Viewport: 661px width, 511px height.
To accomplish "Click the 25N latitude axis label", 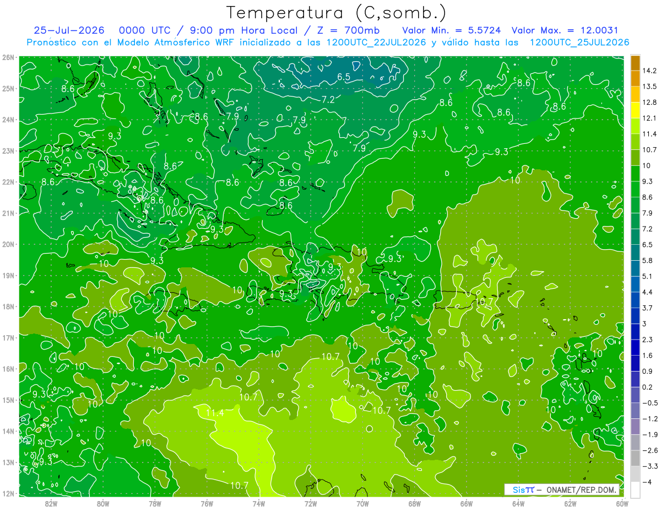I will pos(8,88).
